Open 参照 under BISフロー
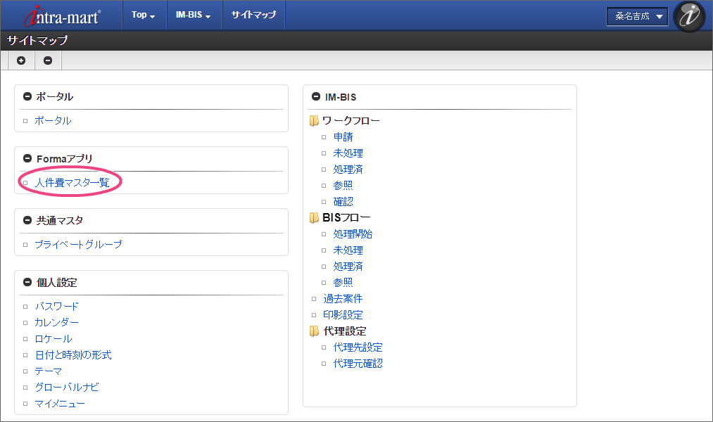713x422 pixels. pos(343,283)
